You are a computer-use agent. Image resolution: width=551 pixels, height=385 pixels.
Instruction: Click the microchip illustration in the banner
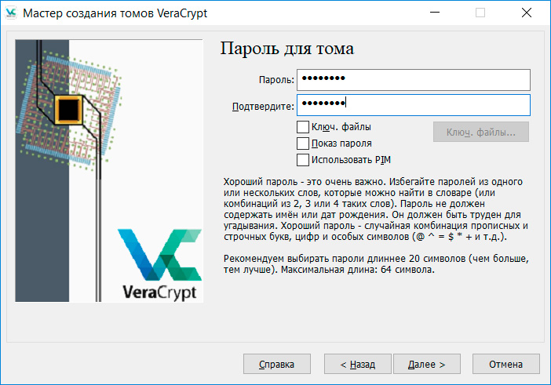69,107
